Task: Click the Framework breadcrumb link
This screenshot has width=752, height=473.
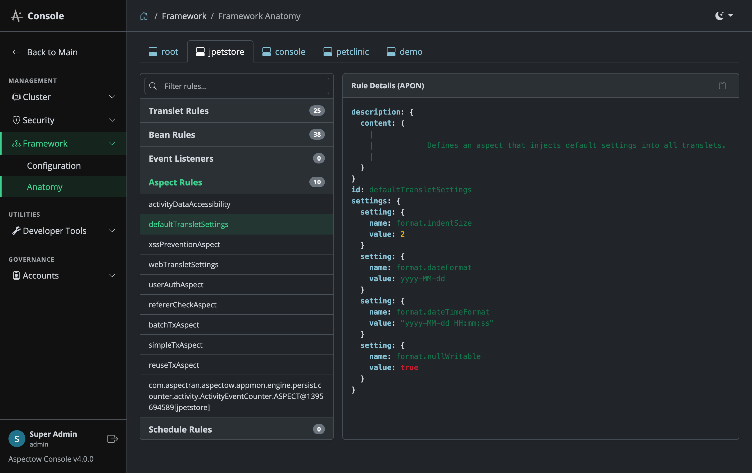Action: tap(184, 16)
